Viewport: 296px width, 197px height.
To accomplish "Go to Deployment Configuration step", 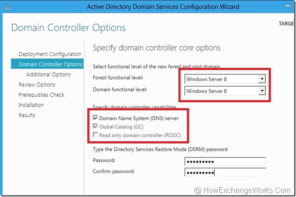I will (50, 54).
